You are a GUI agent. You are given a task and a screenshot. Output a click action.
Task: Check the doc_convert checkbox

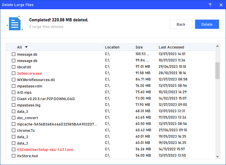pos(14,118)
